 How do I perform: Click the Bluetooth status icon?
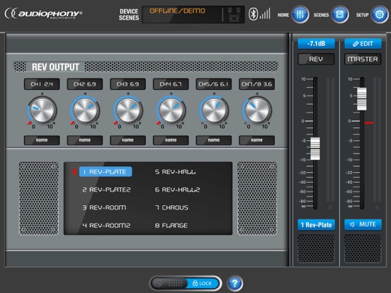253,14
